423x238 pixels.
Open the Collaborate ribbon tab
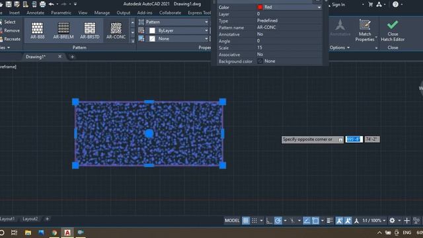171,13
